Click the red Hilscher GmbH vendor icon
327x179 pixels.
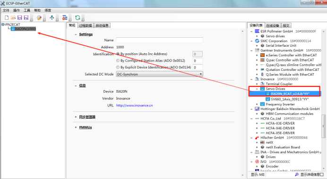257,137
